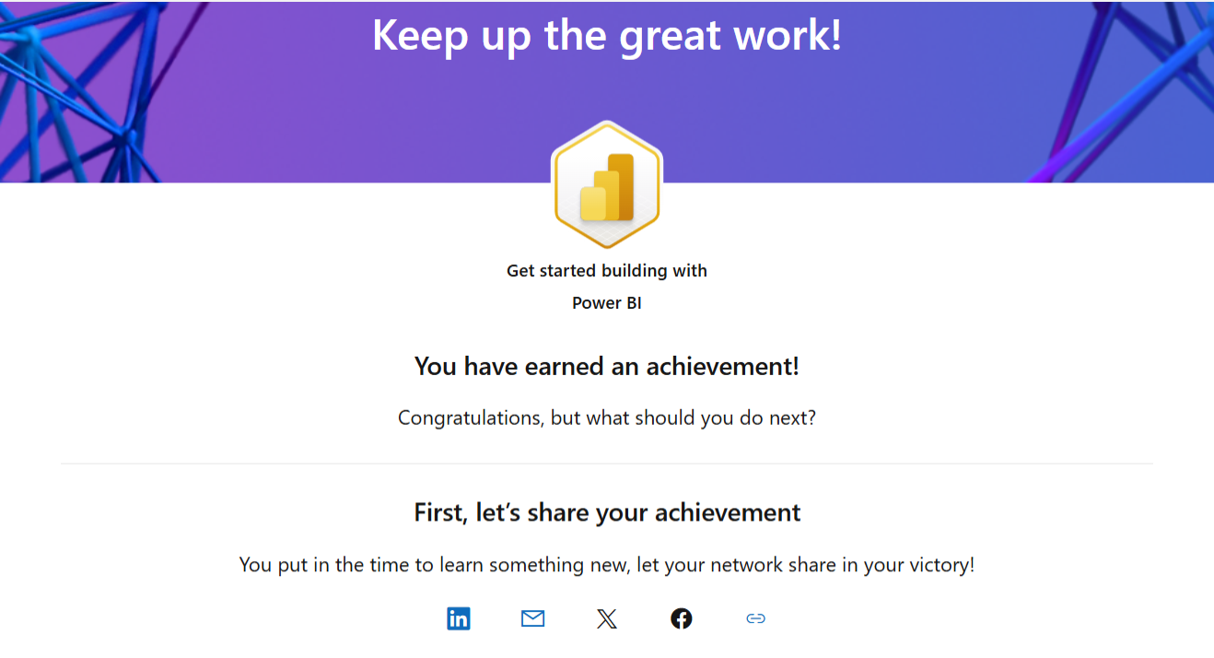1214x658 pixels.
Task: Click the congratulations subtitle text
Action: [x=606, y=417]
